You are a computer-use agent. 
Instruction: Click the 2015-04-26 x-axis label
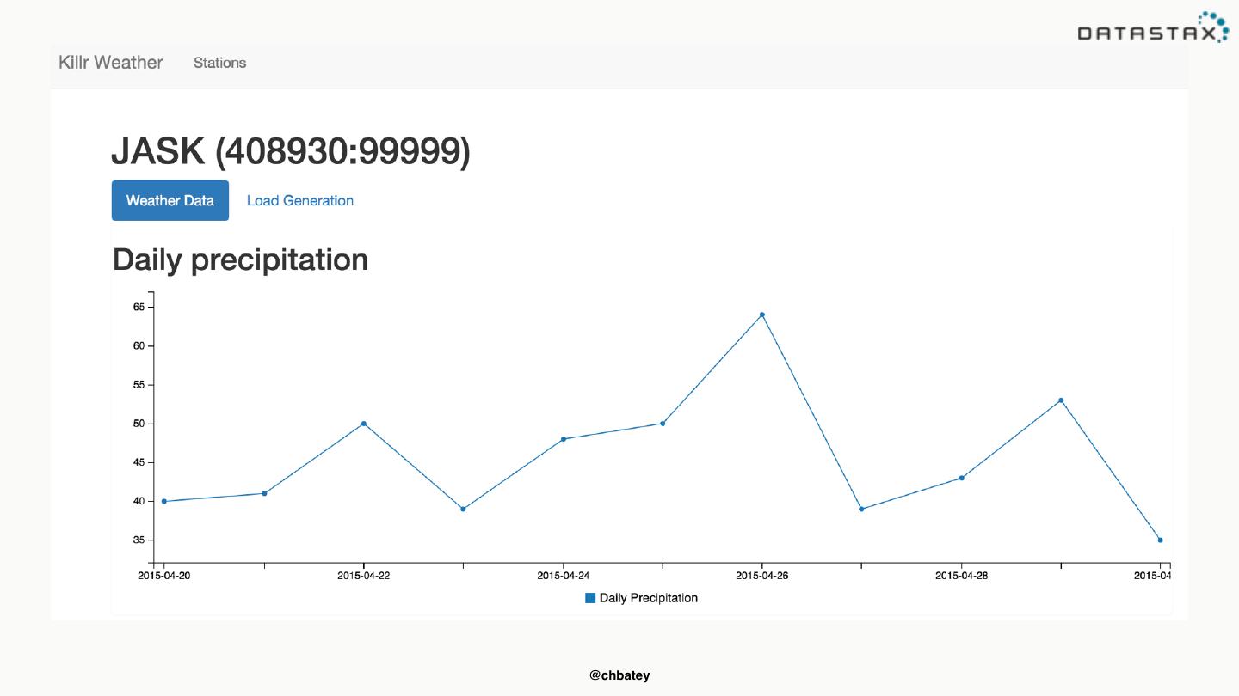click(762, 576)
